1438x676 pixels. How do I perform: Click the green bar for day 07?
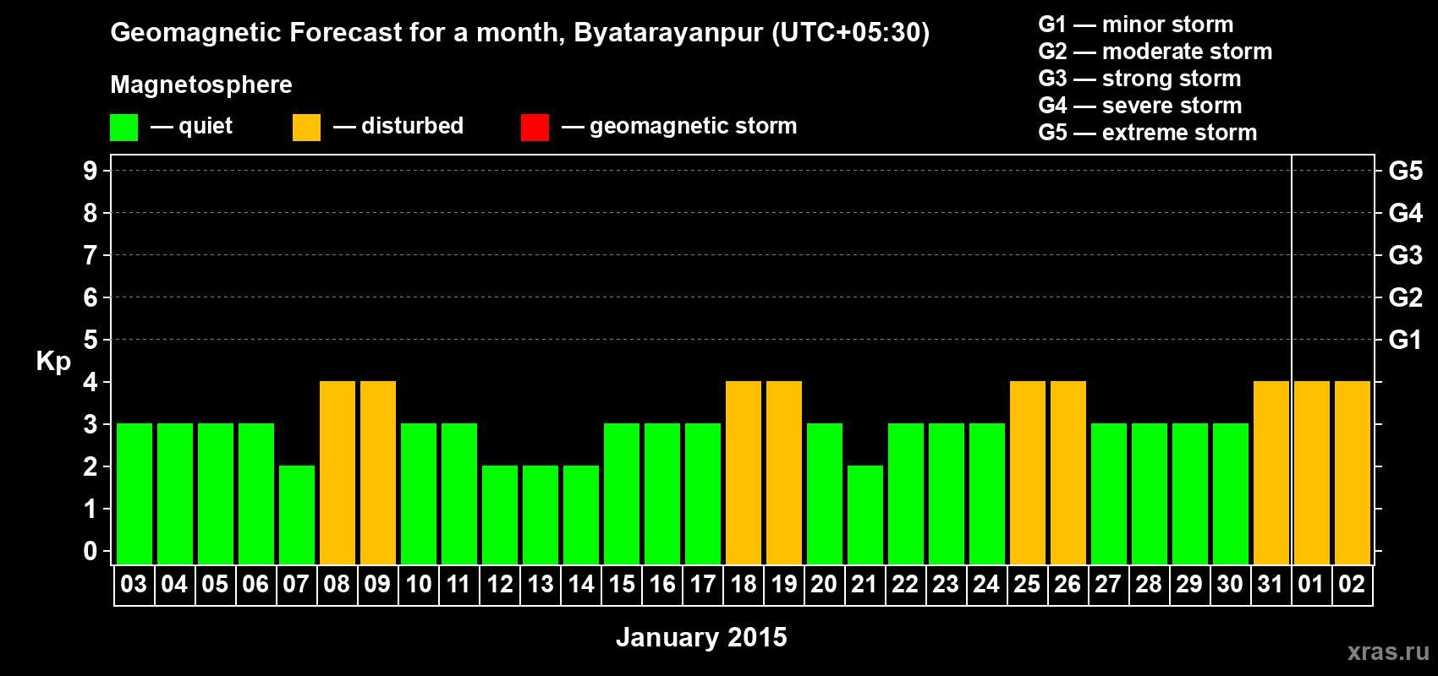coord(297,515)
